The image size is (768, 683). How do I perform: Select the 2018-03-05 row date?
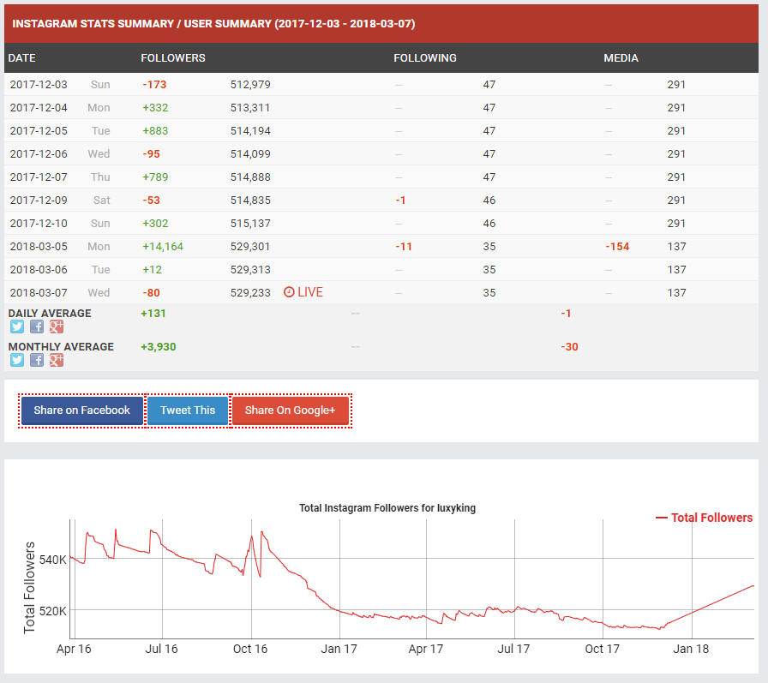click(39, 246)
